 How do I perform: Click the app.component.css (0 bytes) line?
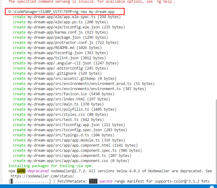click(71, 161)
